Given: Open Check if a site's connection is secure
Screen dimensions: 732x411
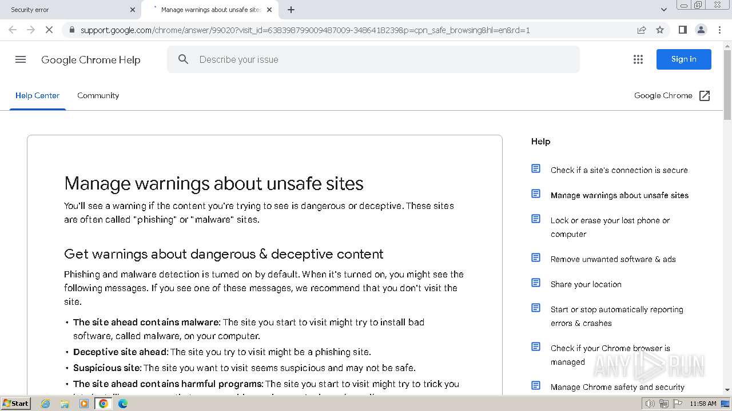Looking at the screenshot, I should [619, 170].
